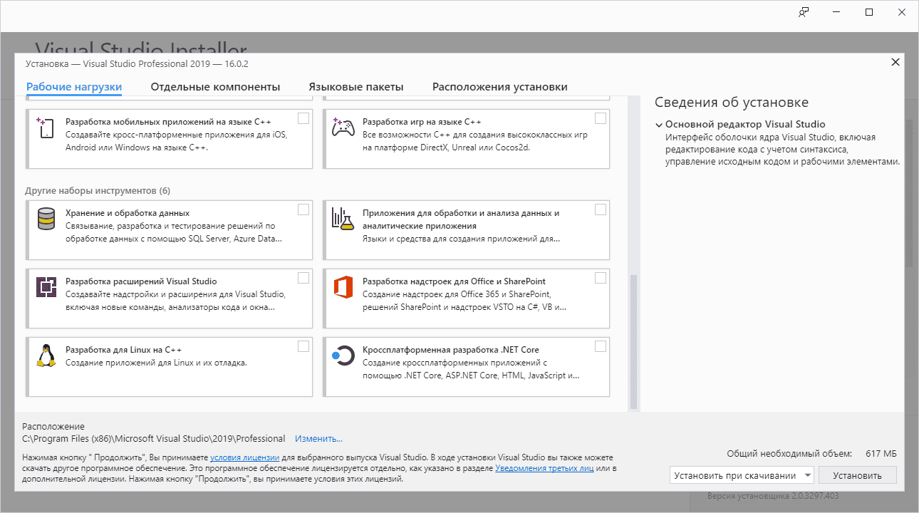This screenshot has width=919, height=513.
Task: Click the Разработка надстроек для Office и SharePoint title
Action: (454, 281)
